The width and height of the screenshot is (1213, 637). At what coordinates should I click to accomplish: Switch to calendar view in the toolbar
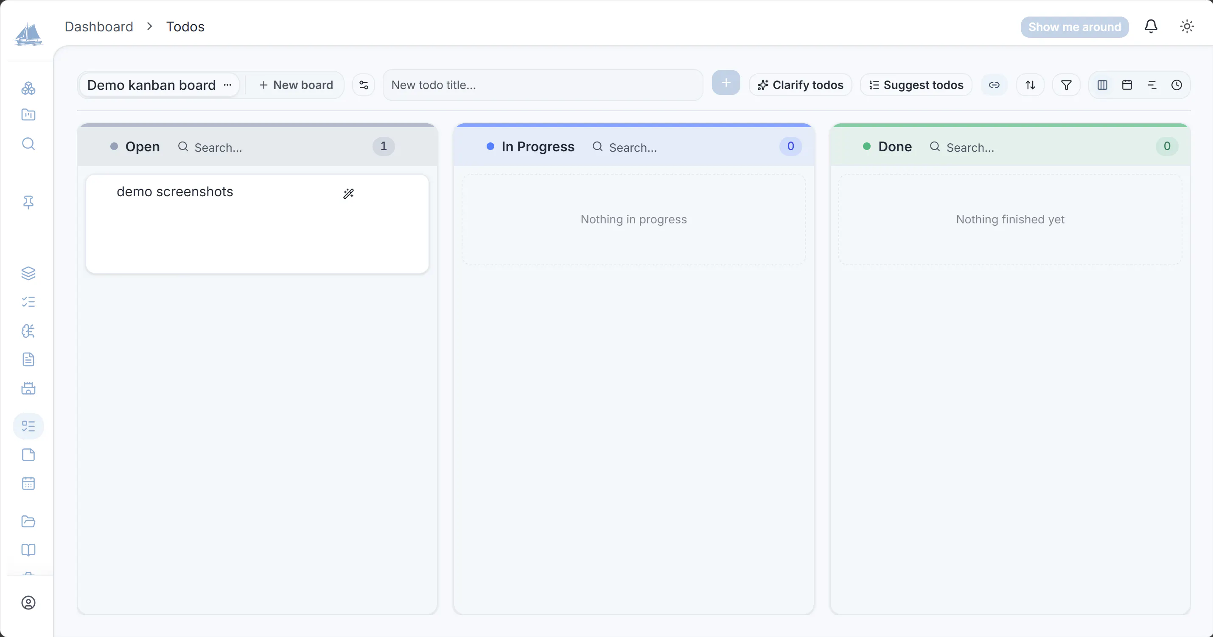(x=1127, y=85)
